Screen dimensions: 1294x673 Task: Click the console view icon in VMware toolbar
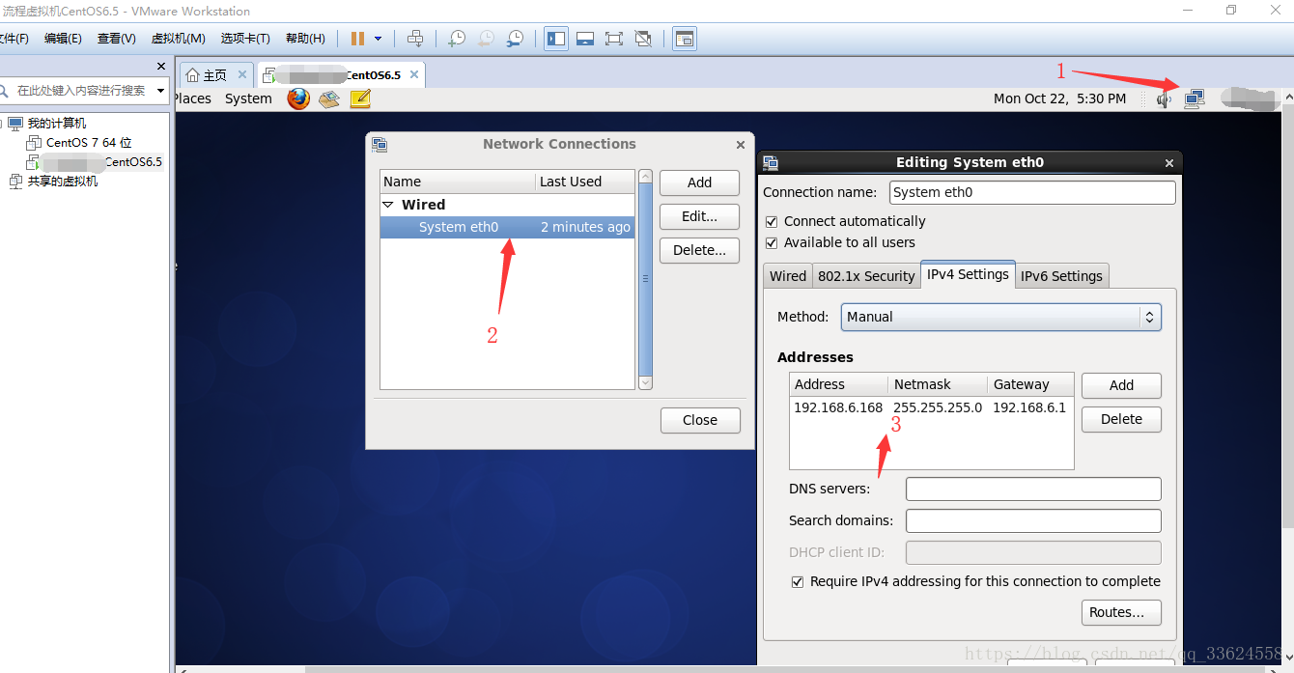click(685, 39)
